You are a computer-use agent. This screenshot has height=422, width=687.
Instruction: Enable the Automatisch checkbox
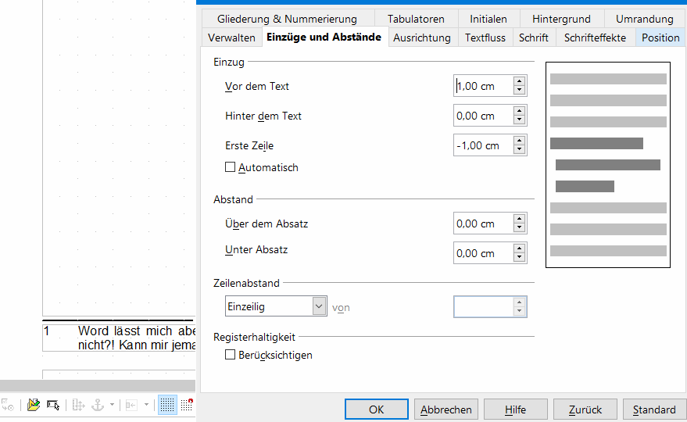[230, 167]
